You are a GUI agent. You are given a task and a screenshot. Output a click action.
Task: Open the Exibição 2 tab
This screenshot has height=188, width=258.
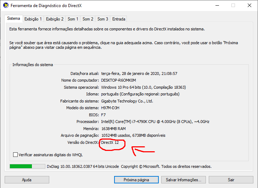55,19
